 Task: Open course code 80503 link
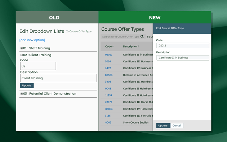coord(109,75)
